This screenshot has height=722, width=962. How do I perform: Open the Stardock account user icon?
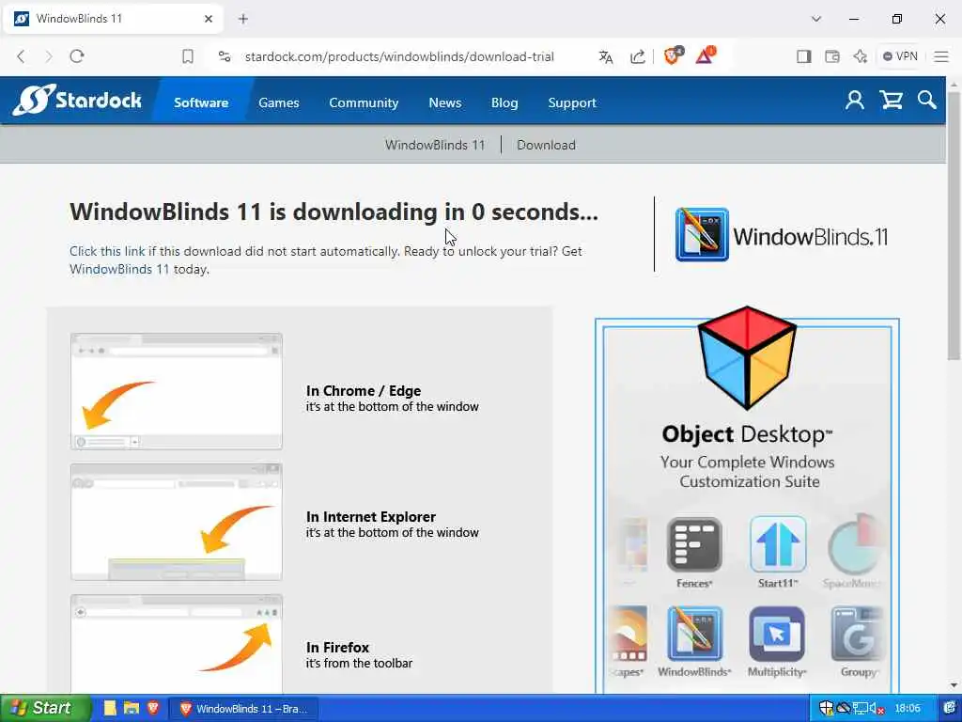click(x=855, y=100)
